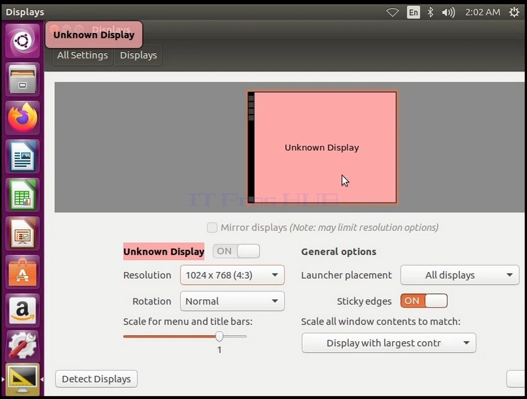Disable the Sticky edges switch
The image size is (527, 399).
coord(424,301)
